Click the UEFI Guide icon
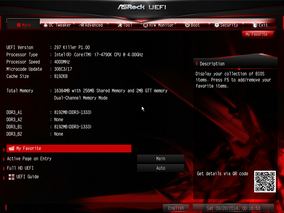 11,177
